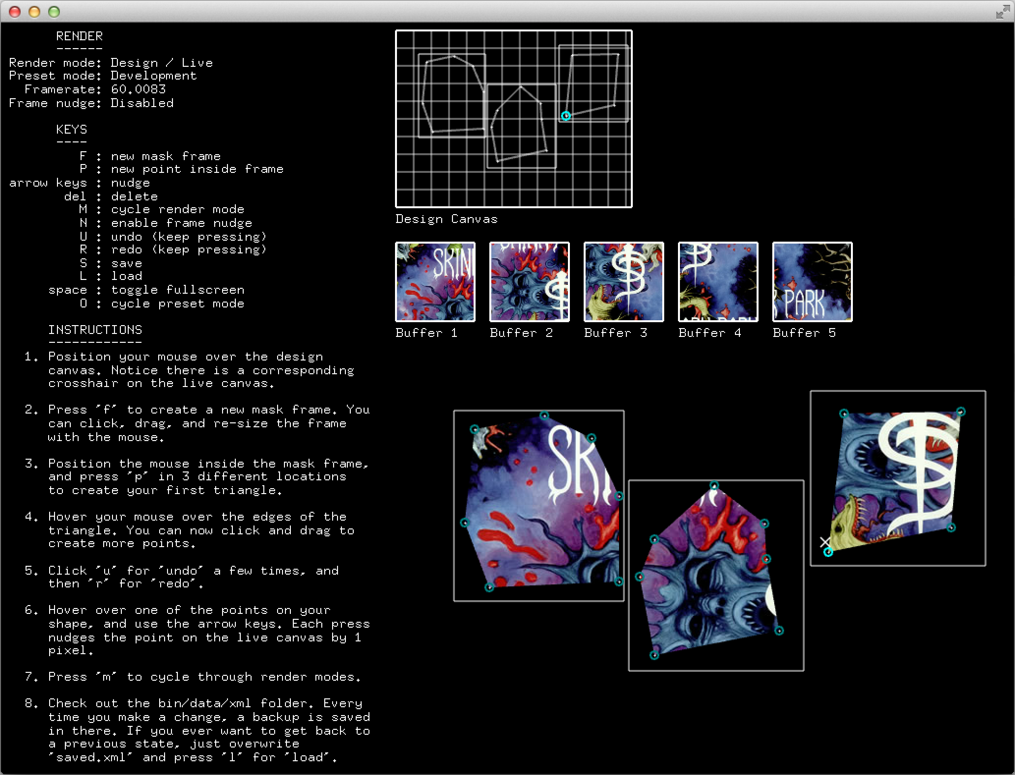Screen dimensions: 1015x775
Task: Click the 'F : new mask frame' key line
Action: point(150,156)
